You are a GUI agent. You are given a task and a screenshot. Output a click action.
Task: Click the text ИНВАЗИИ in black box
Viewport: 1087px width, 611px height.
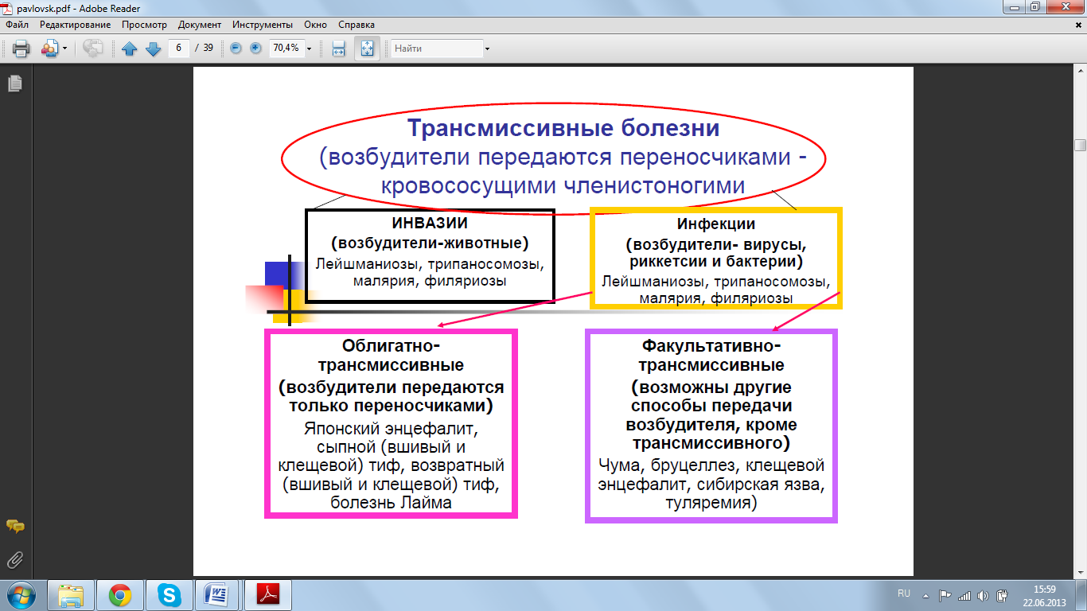pyautogui.click(x=431, y=224)
